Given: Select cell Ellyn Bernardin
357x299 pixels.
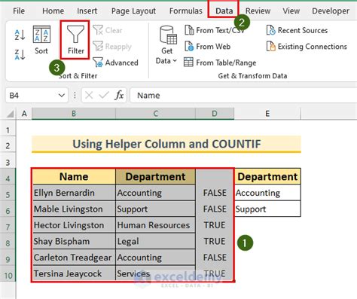Looking at the screenshot, I should [74, 193].
